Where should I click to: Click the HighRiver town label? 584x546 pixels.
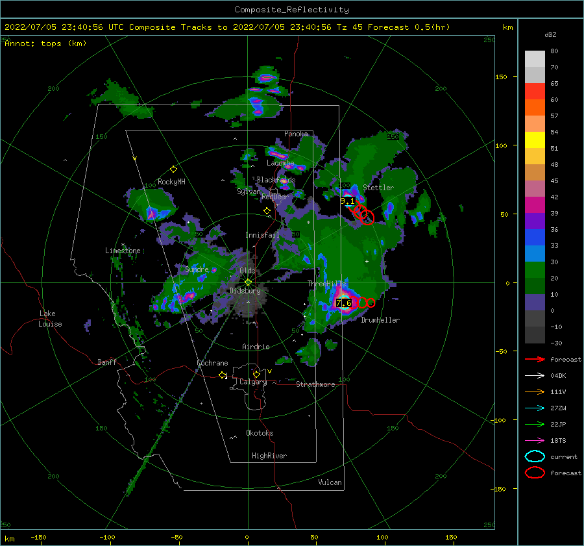point(269,456)
